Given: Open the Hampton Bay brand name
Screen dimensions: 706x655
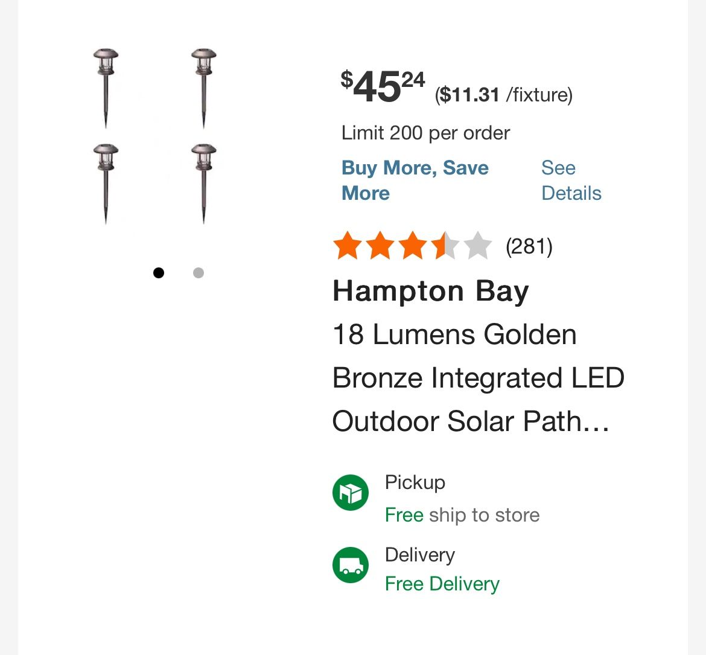Looking at the screenshot, I should pyautogui.click(x=430, y=291).
